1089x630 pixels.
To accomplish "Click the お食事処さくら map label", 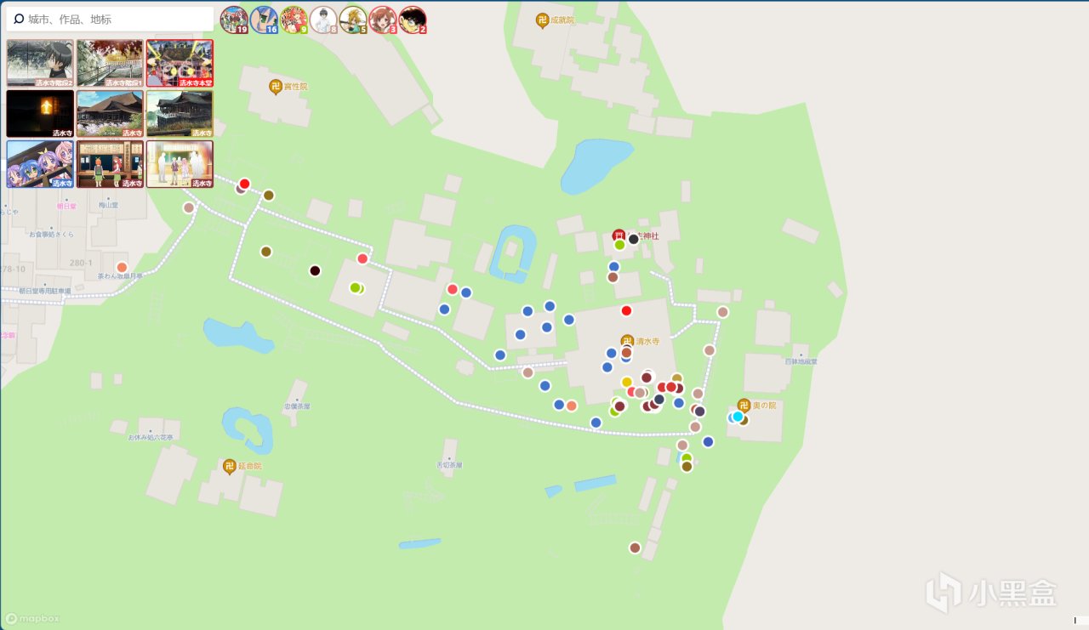I will (52, 234).
